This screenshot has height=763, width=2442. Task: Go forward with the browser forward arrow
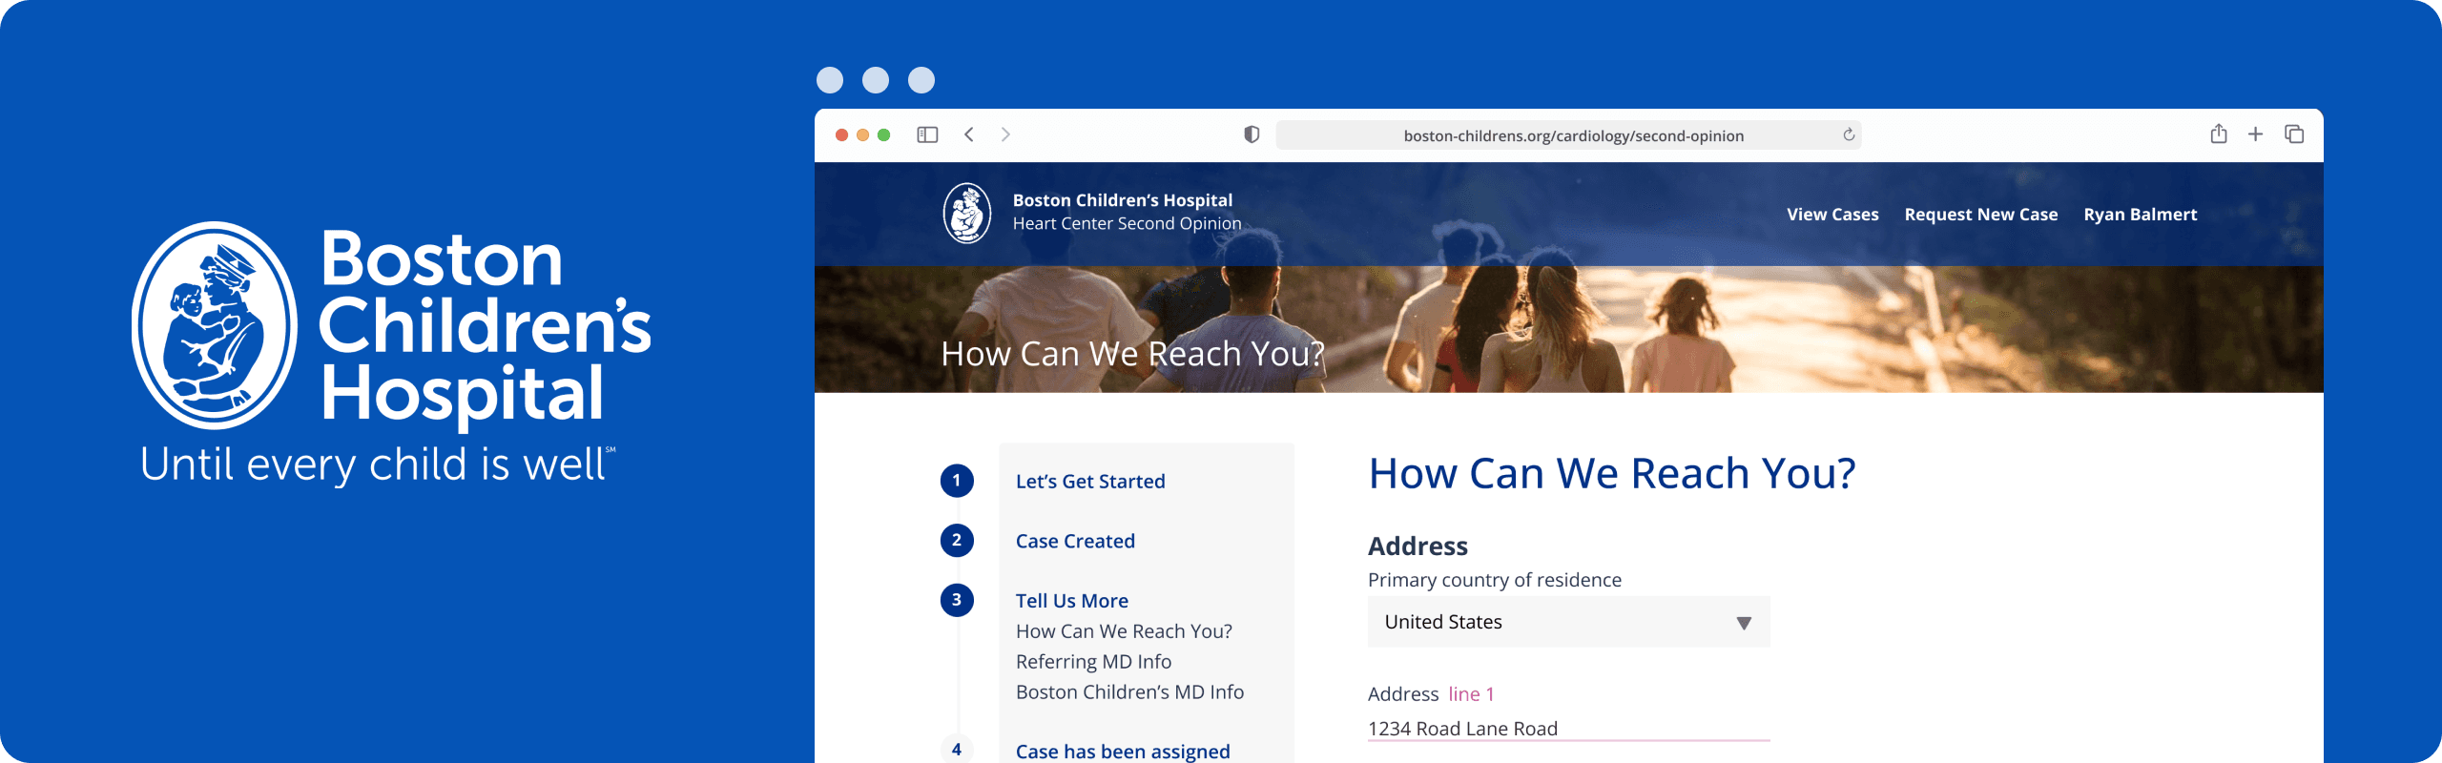coord(1005,134)
